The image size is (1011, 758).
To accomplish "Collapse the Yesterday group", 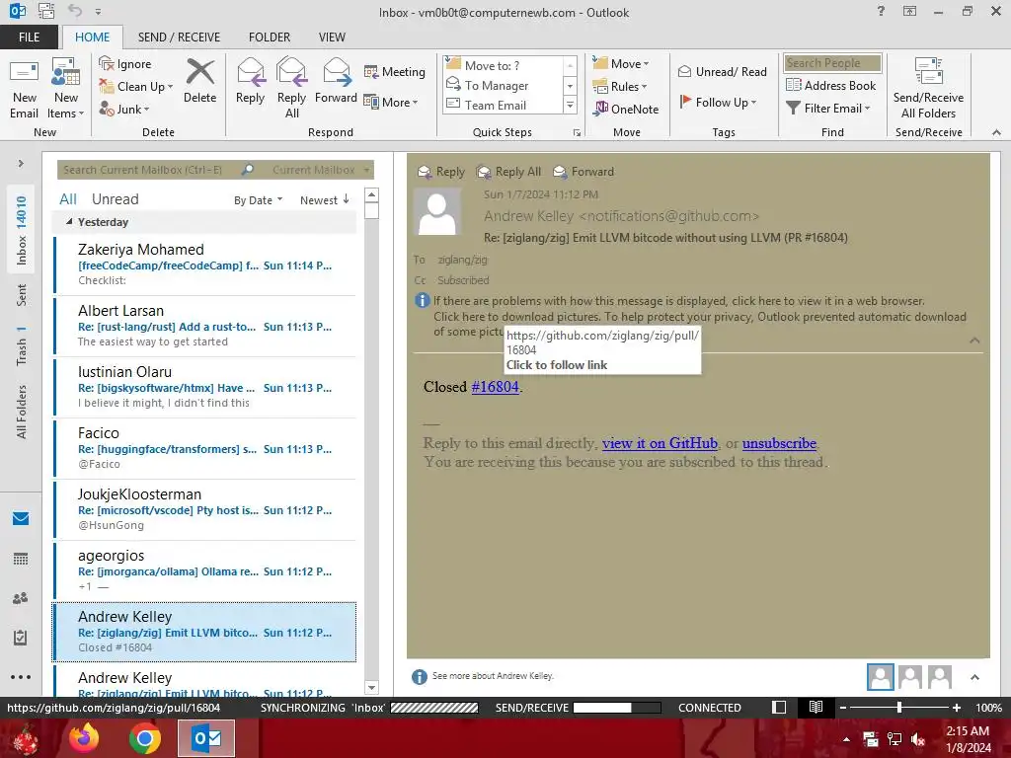I will (x=69, y=222).
